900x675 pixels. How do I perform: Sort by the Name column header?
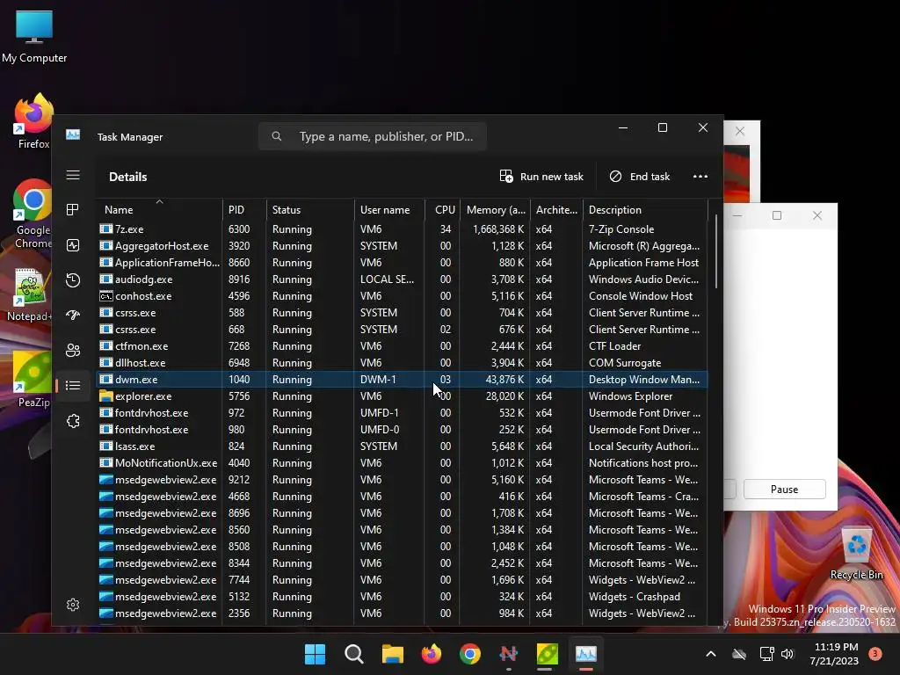(159, 209)
